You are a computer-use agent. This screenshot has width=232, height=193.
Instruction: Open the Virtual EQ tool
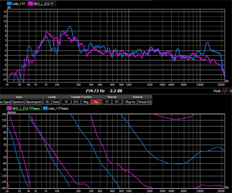tap(144, 102)
